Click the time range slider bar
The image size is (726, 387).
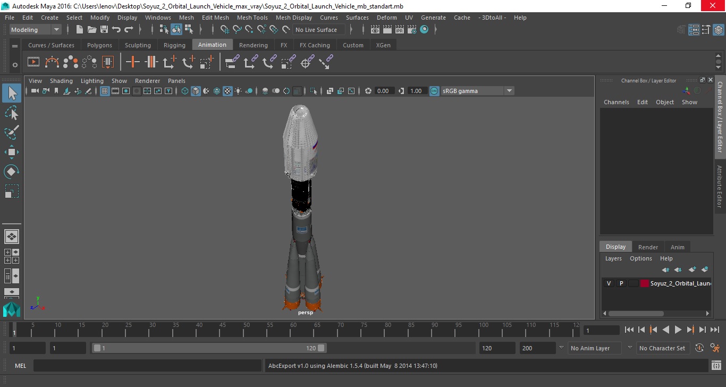[209, 348]
